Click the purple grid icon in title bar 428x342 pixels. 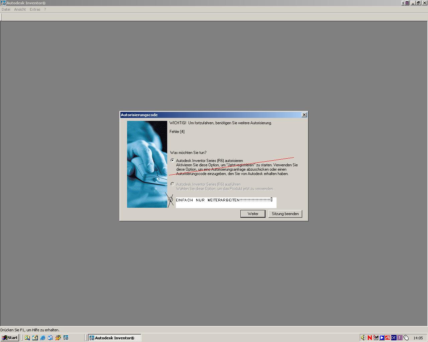coord(407,3)
